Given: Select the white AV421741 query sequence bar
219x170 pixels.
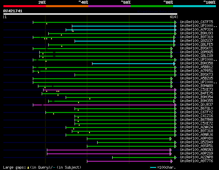Looking at the screenshot, I should (90, 14).
